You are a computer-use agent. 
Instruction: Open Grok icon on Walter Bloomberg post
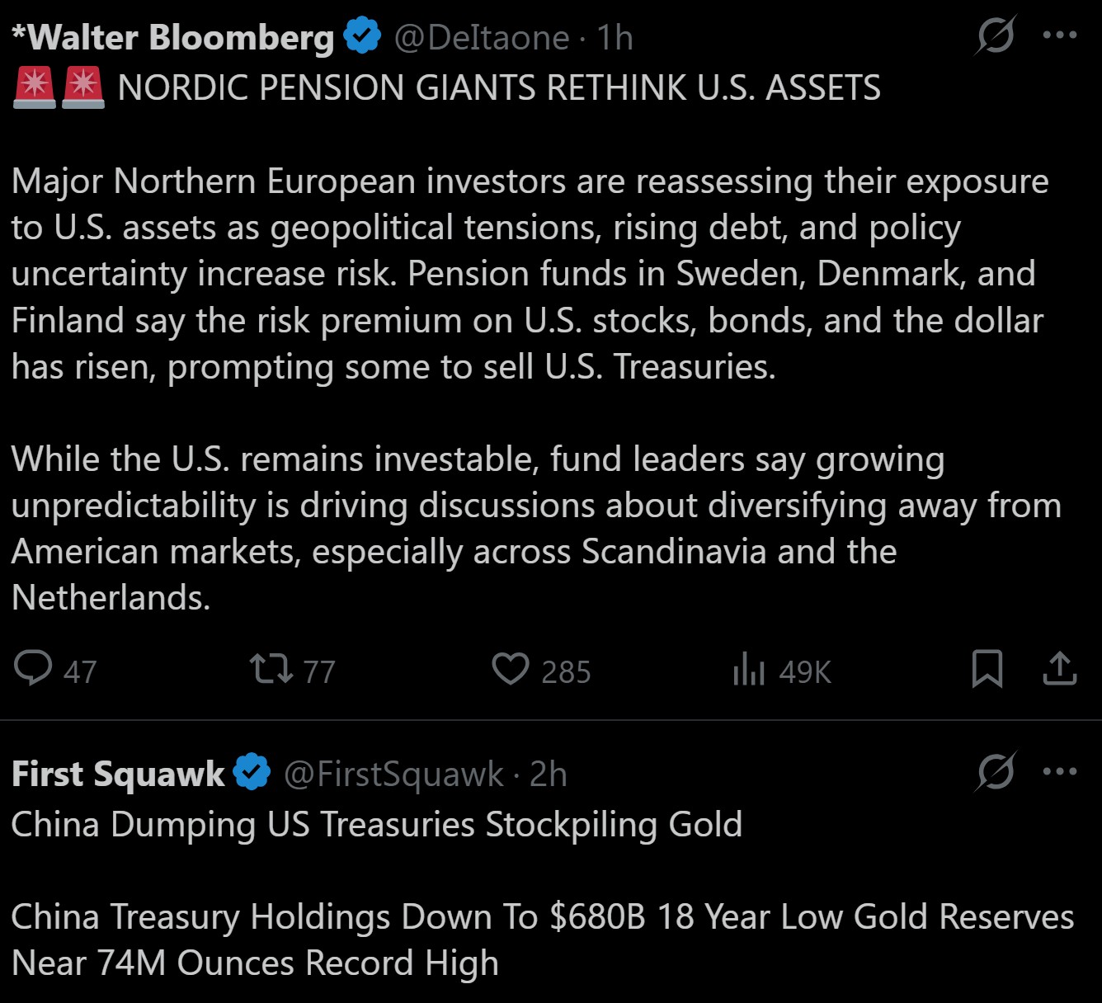coord(996,35)
